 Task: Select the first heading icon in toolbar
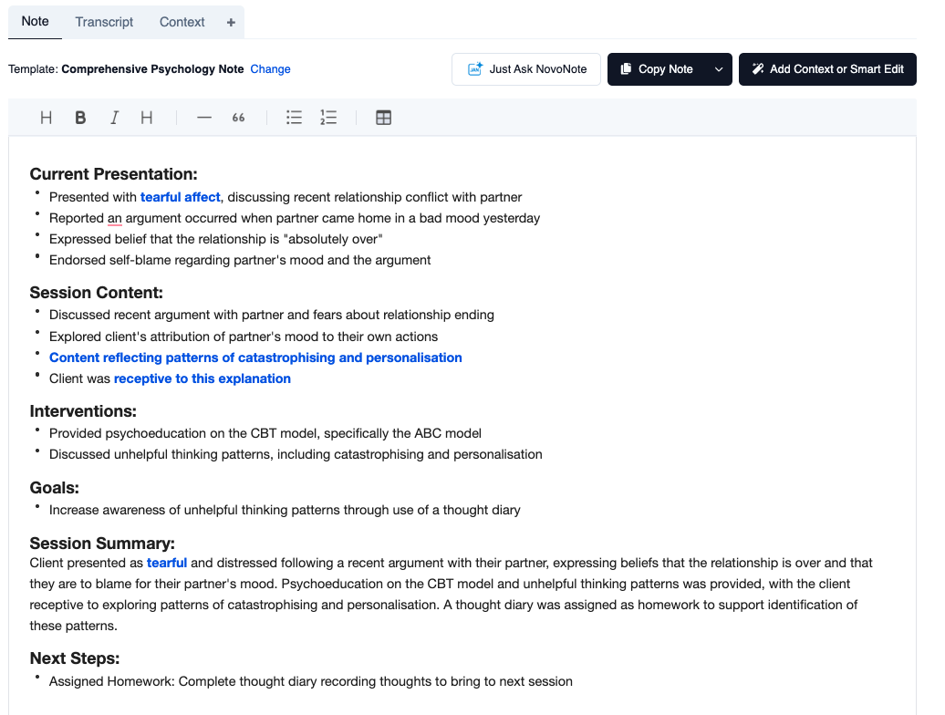point(46,118)
